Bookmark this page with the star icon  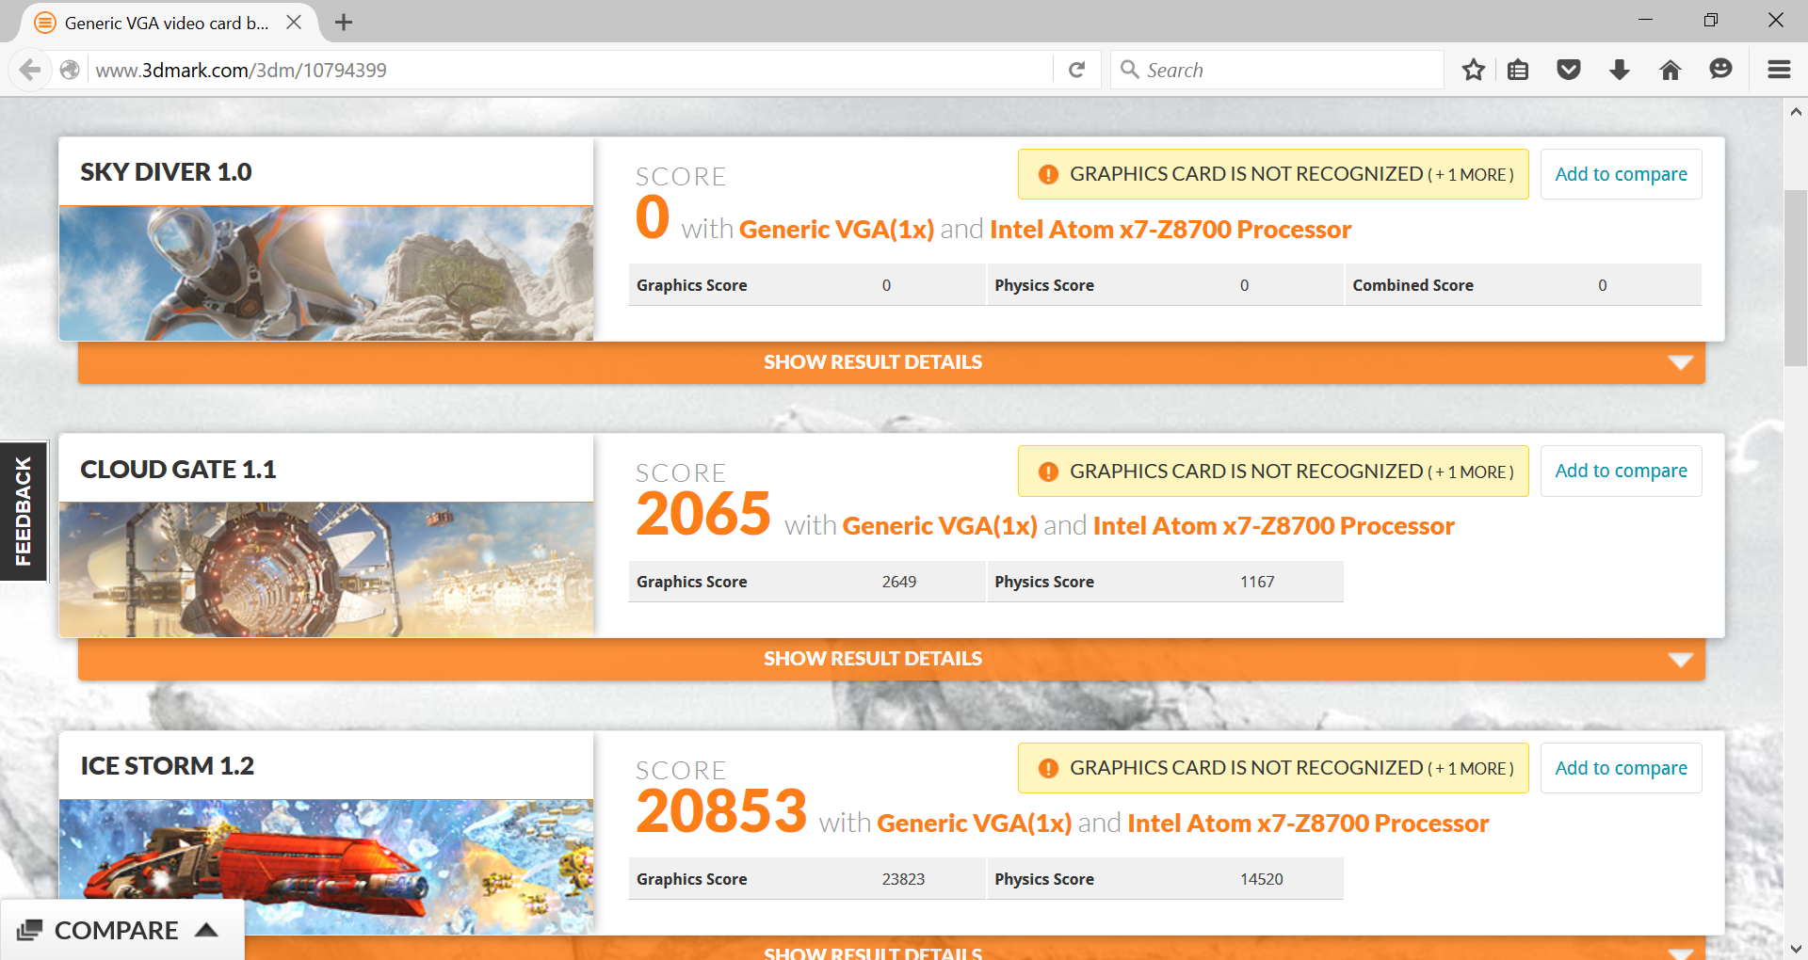point(1474,70)
